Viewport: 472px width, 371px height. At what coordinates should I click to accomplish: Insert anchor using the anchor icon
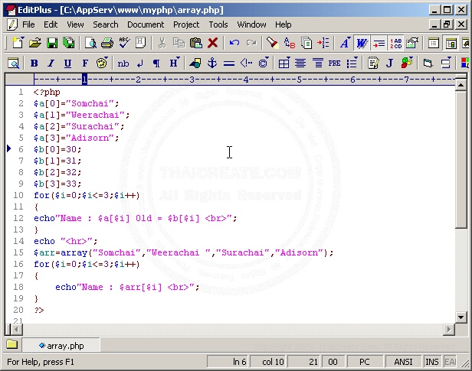[212, 63]
